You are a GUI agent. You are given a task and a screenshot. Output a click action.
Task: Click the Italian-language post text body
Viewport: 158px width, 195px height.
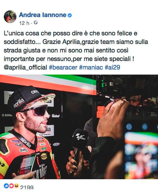click(x=76, y=46)
